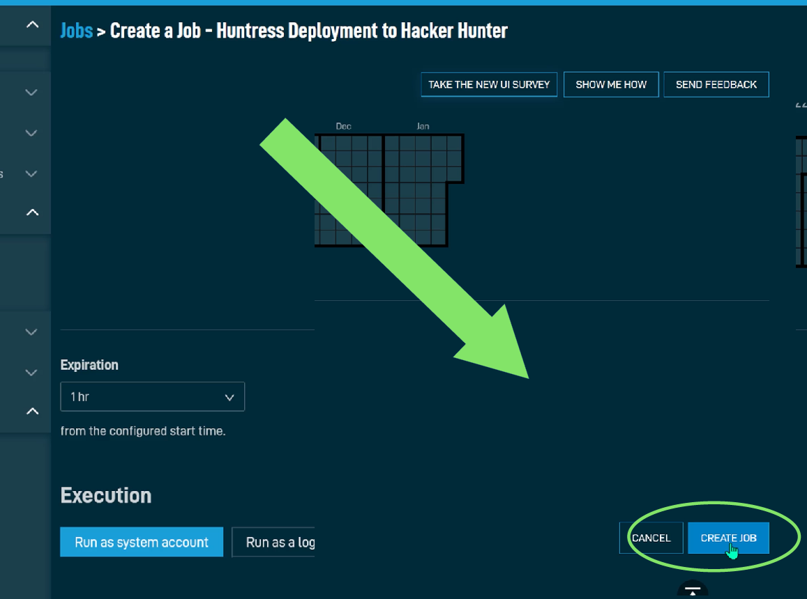Open the Show Me How guide

click(x=611, y=84)
